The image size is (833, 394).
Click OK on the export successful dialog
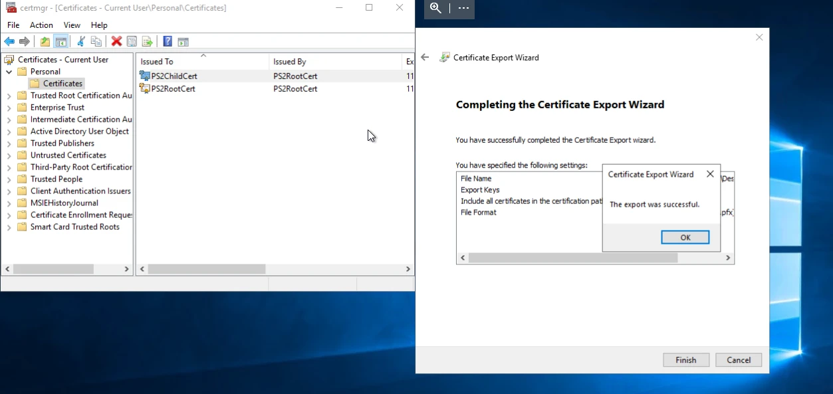(685, 237)
